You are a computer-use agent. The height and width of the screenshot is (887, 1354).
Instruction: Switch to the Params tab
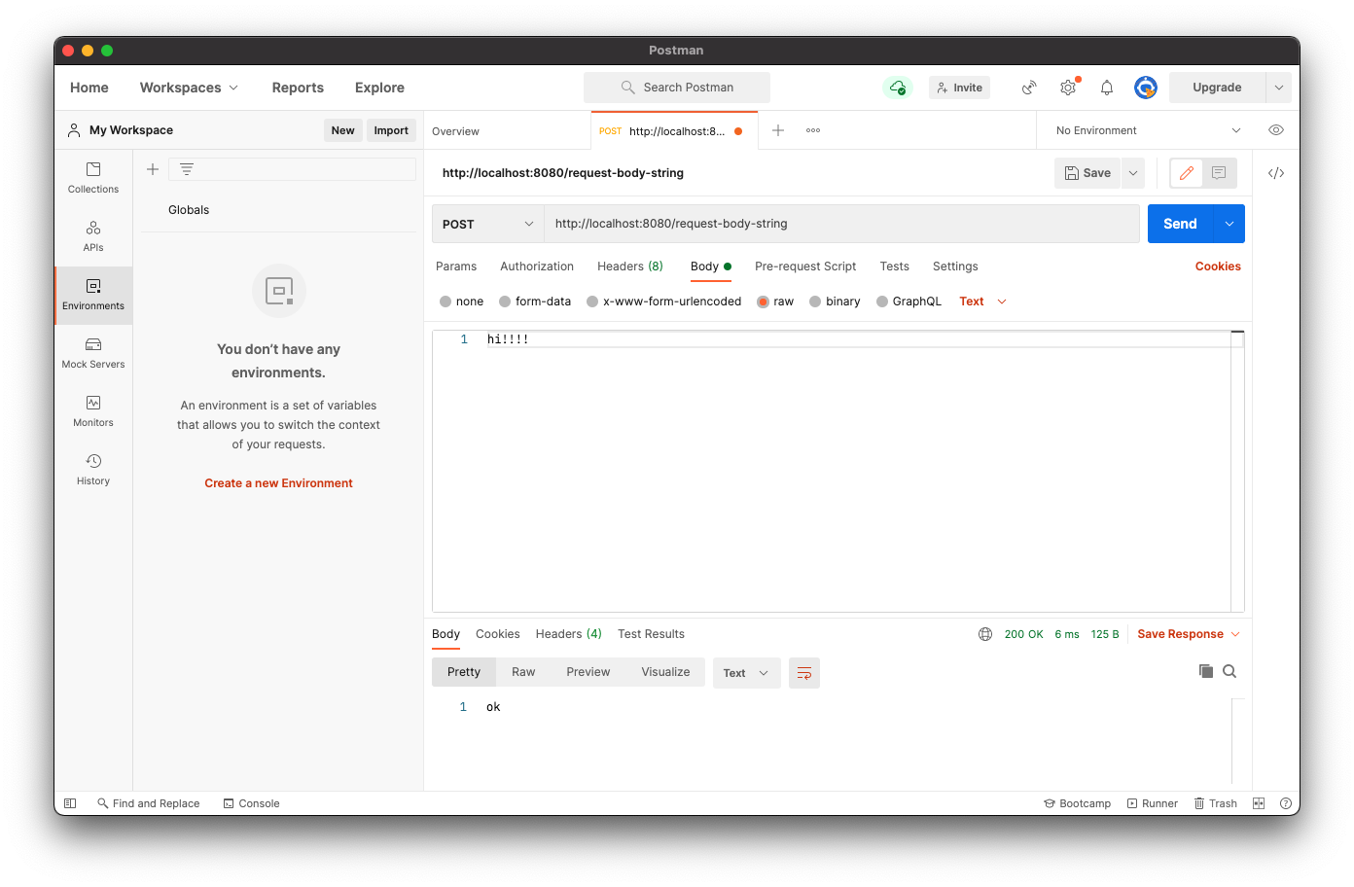coord(456,266)
